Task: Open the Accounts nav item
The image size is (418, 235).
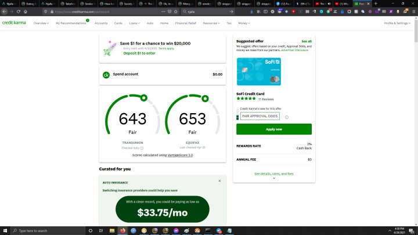Action: 101,23
